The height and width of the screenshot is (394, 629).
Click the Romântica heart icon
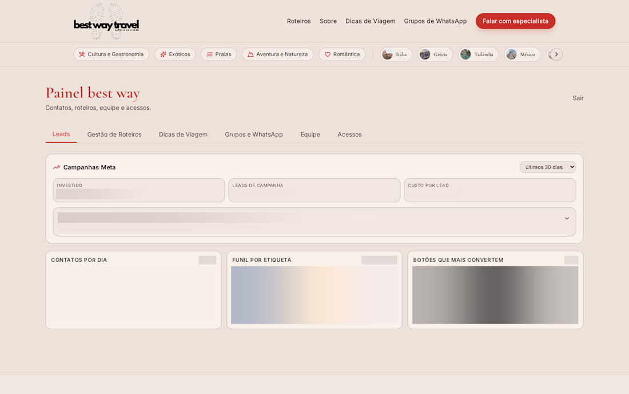tap(327, 54)
